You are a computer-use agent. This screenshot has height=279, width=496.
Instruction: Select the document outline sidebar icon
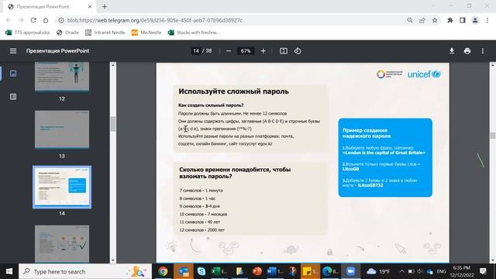coord(13,96)
